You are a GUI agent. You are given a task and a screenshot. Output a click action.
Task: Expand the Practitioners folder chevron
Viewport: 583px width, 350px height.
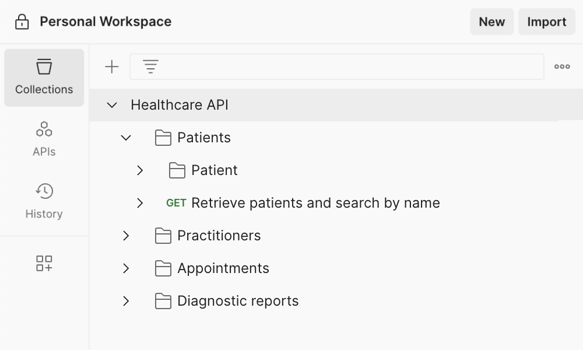tap(126, 236)
